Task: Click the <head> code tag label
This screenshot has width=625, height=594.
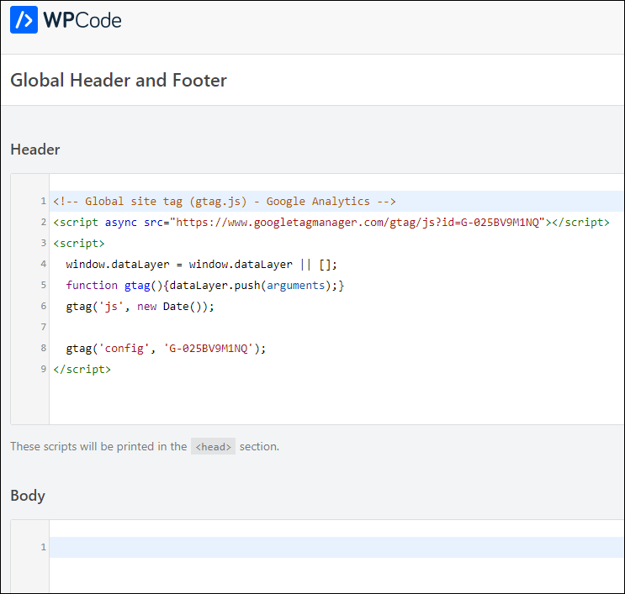Action: 213,447
